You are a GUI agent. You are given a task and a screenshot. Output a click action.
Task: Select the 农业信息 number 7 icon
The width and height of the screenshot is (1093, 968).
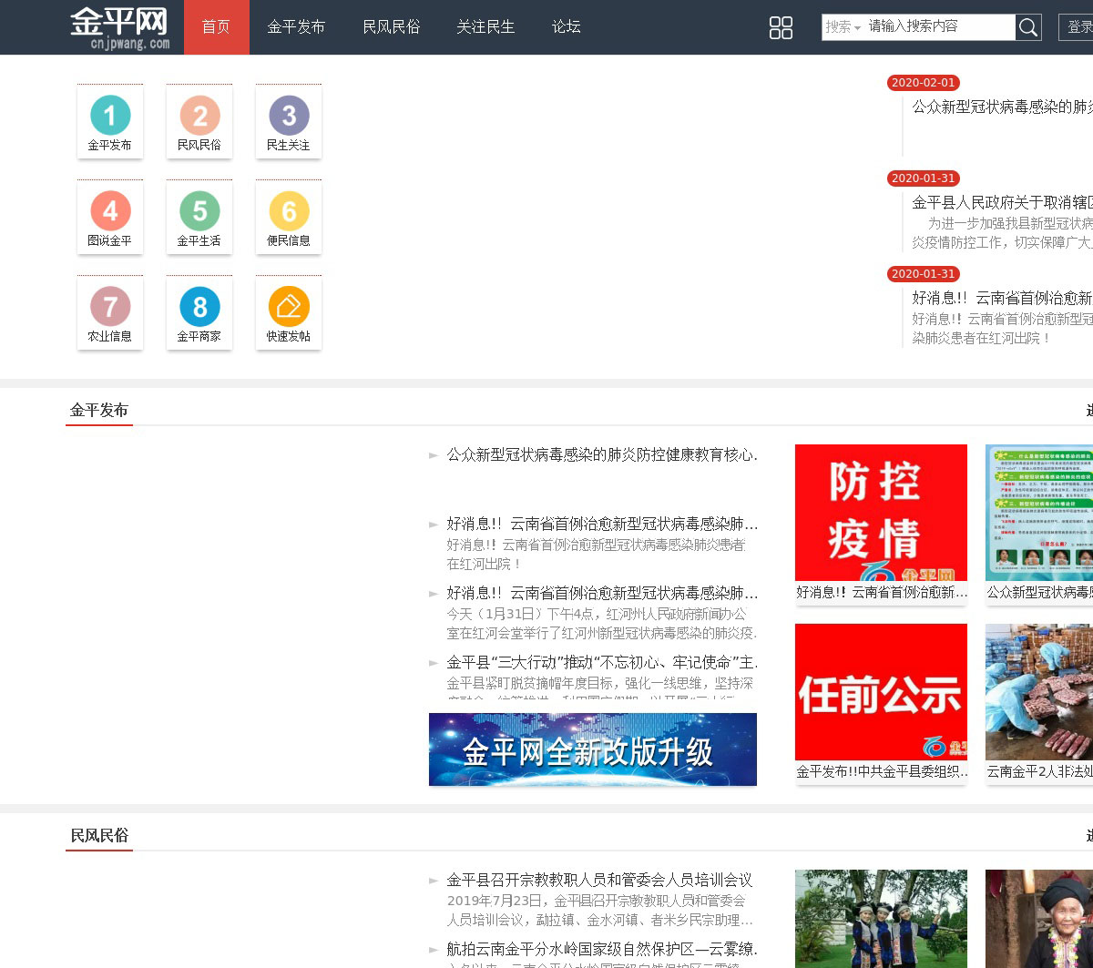(110, 308)
